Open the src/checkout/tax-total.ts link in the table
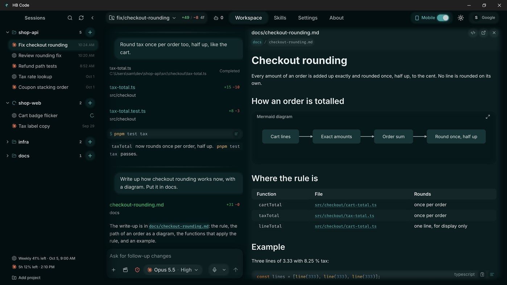Viewport: 507px width, 285px height. 344,215
